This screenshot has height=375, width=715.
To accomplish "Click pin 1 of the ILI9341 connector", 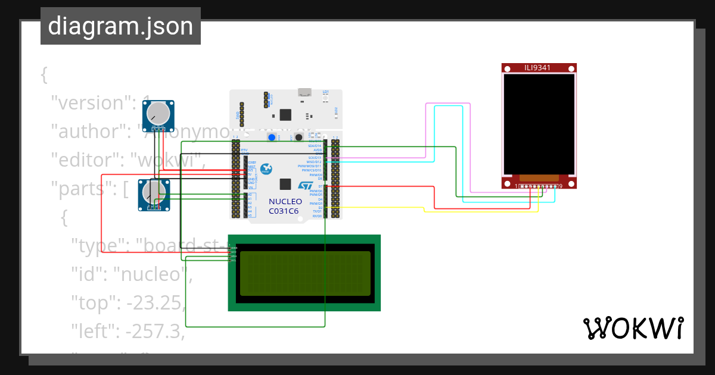I will point(522,186).
